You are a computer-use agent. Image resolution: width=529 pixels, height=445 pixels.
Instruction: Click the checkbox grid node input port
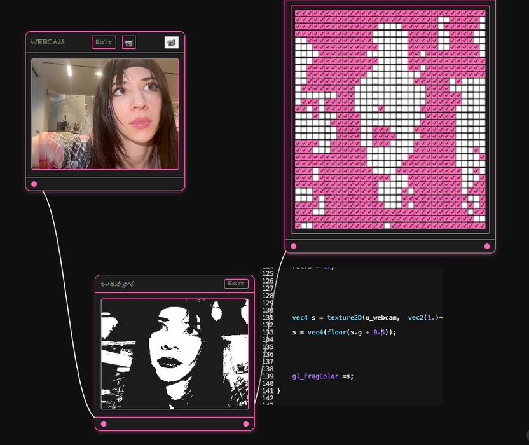click(294, 246)
